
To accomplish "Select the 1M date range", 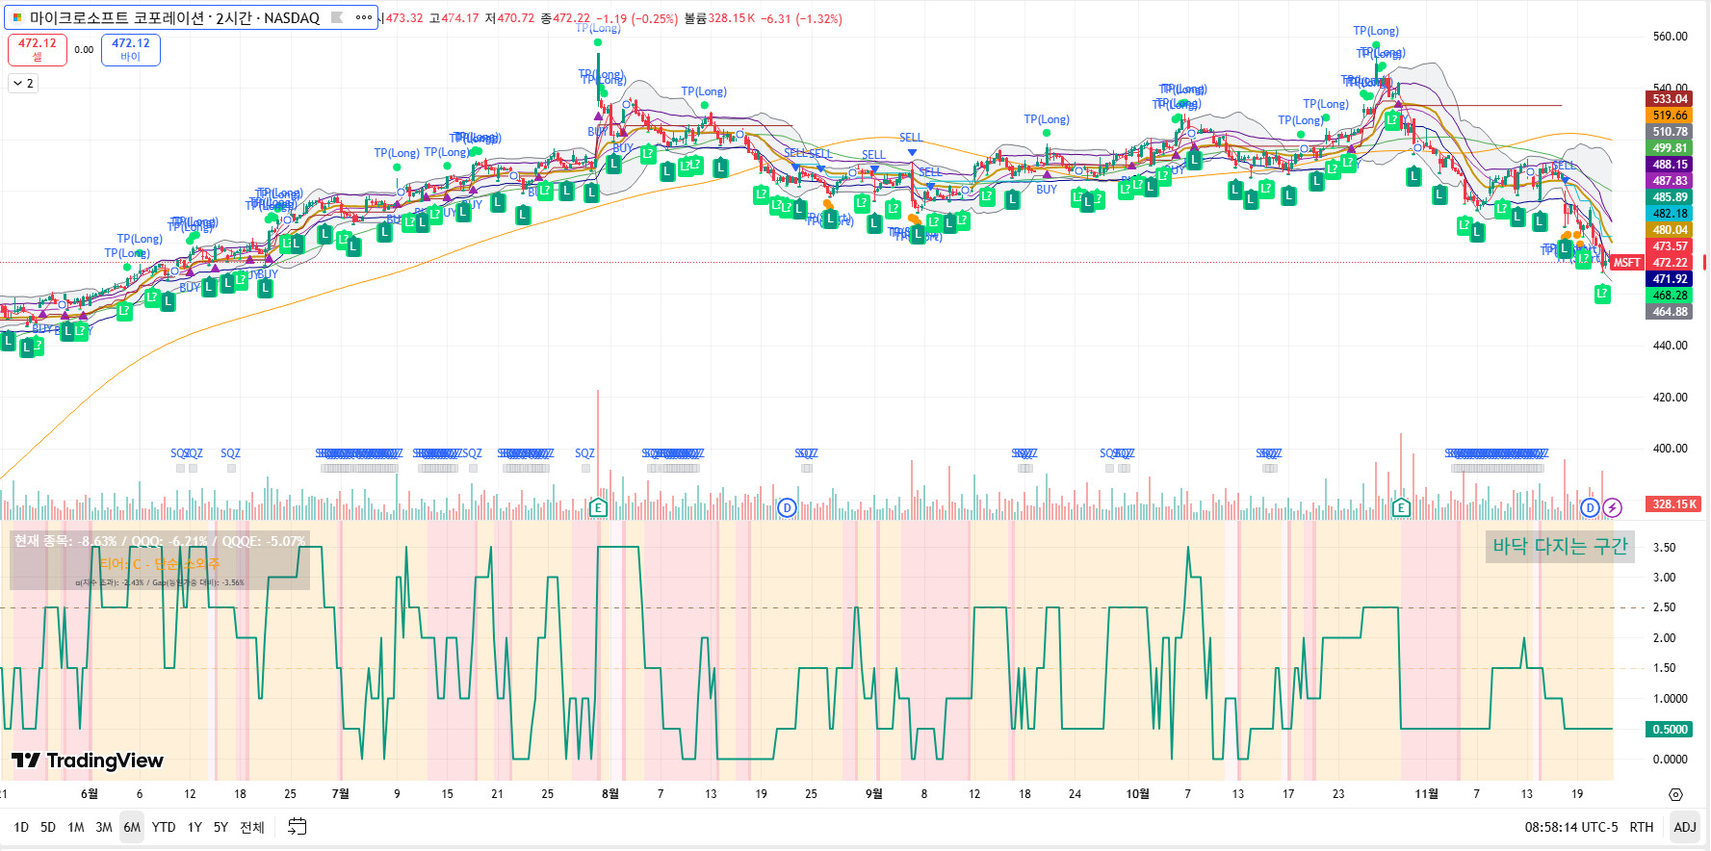I will tap(76, 827).
